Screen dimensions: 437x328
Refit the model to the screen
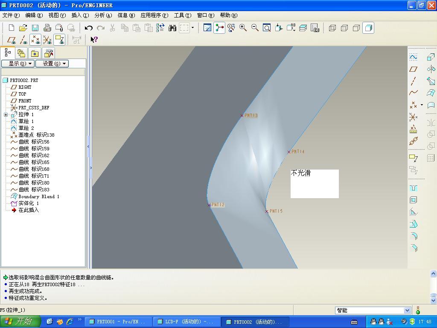click(x=267, y=28)
